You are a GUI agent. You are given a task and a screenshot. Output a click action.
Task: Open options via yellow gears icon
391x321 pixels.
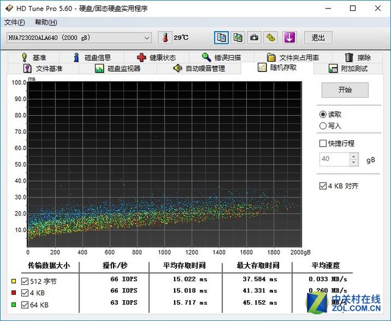pyautogui.click(x=271, y=38)
